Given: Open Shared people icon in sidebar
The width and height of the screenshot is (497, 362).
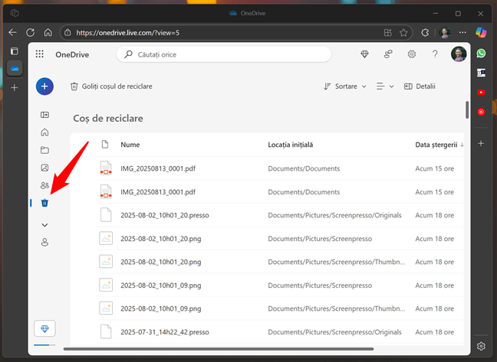Looking at the screenshot, I should [x=44, y=185].
